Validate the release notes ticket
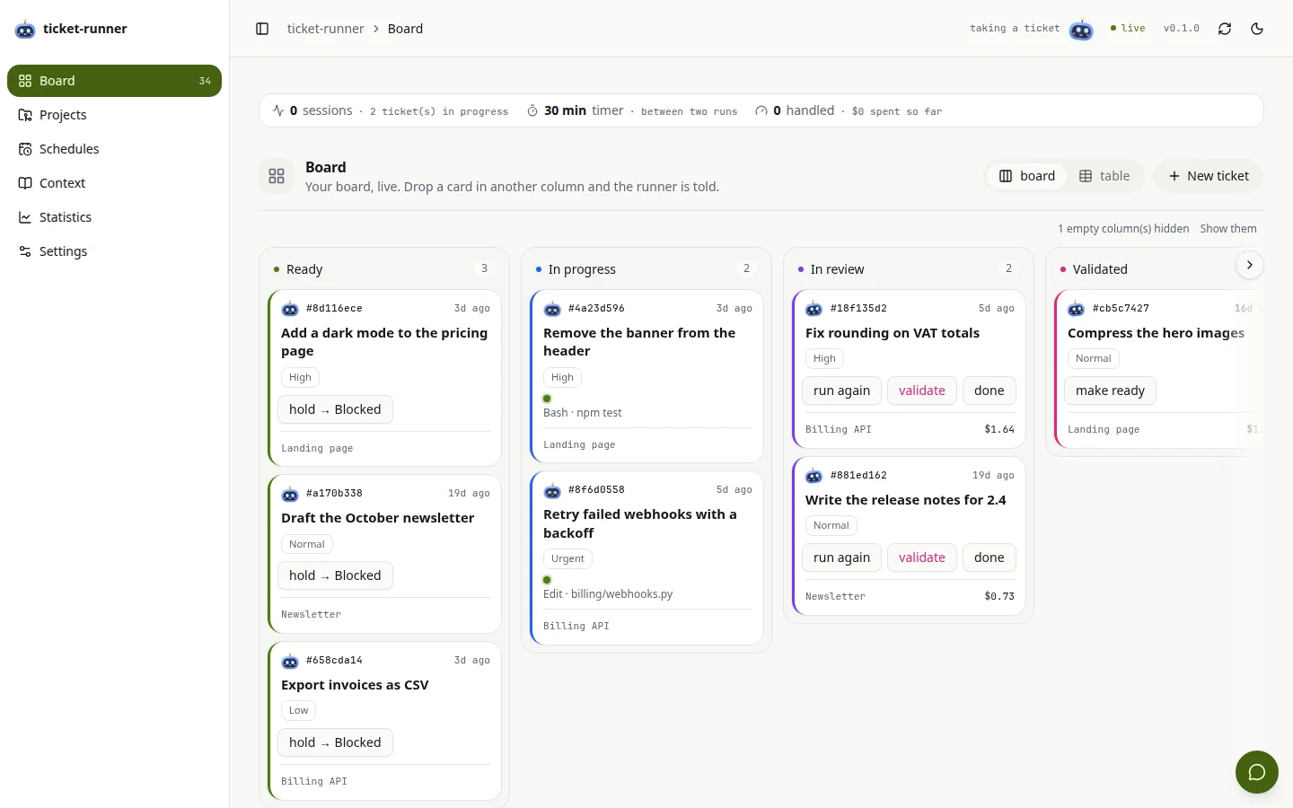This screenshot has height=808, width=1293. 922,558
